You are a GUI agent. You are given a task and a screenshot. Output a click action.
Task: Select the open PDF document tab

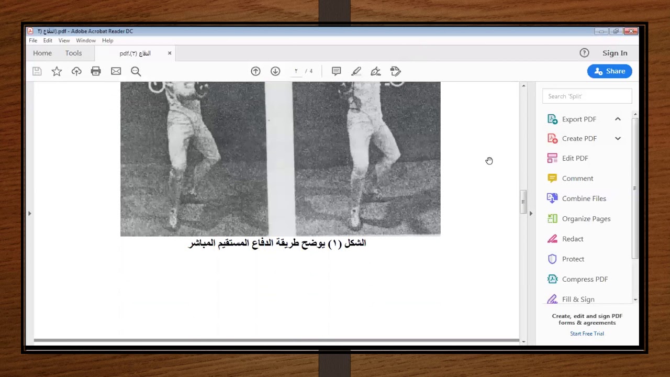[135, 53]
